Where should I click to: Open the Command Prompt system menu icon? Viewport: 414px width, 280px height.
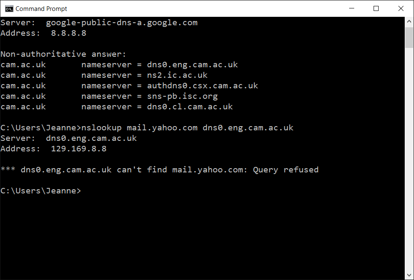[8, 8]
